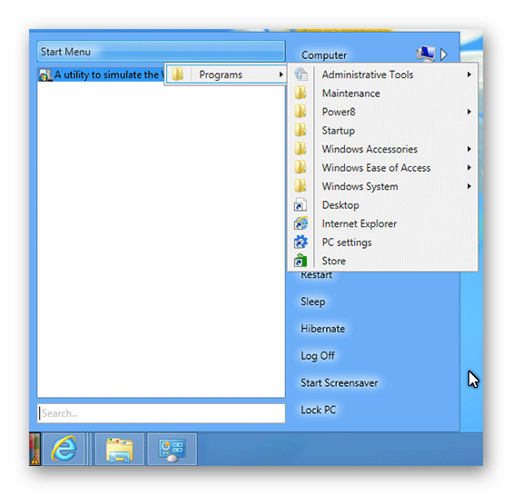512x495 pixels.
Task: Expand Windows Accessories submenu arrow
Action: [469, 149]
